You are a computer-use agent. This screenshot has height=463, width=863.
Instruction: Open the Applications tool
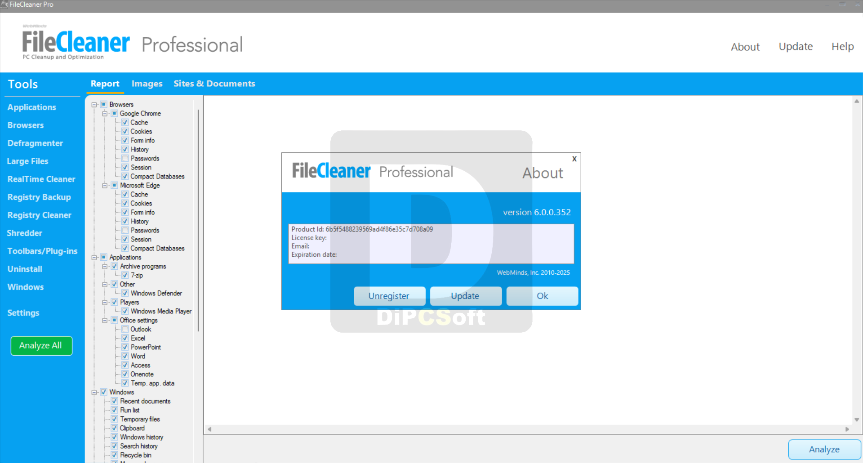point(31,107)
